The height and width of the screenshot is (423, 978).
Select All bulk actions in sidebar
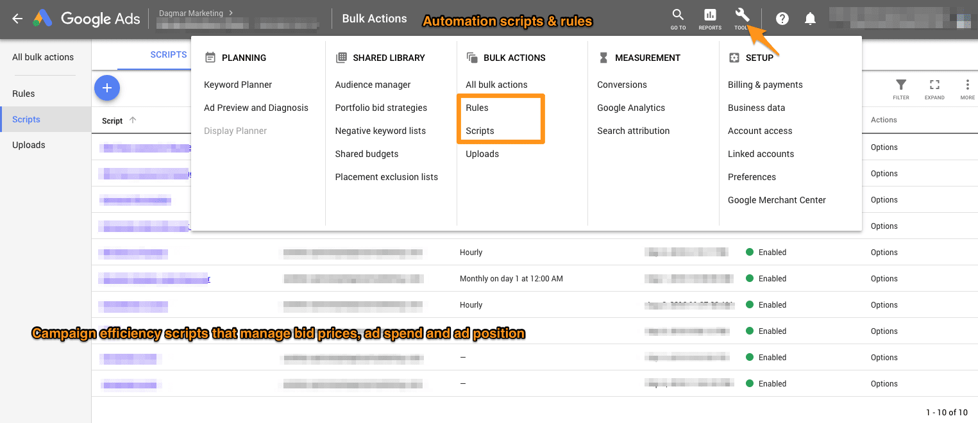click(43, 57)
